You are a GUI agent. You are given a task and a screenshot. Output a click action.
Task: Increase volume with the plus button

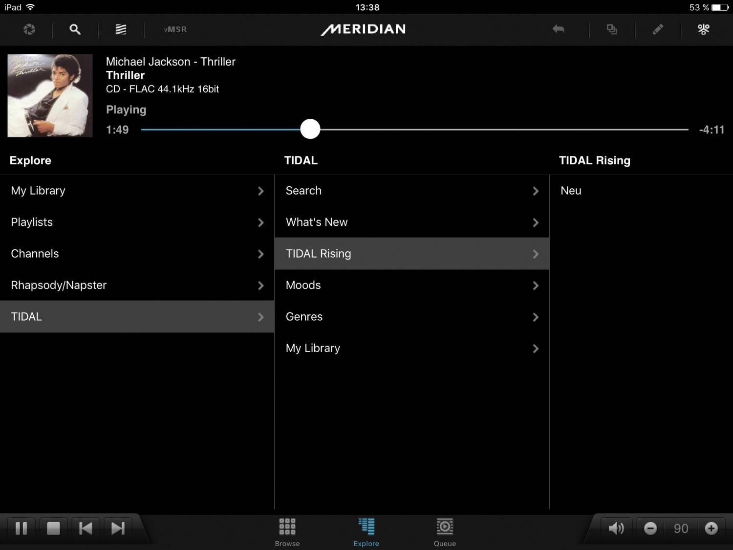[x=711, y=528]
